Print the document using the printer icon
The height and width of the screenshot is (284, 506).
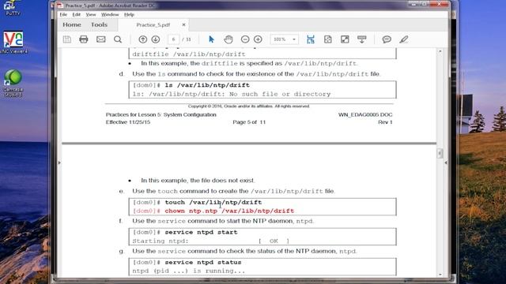(84, 39)
